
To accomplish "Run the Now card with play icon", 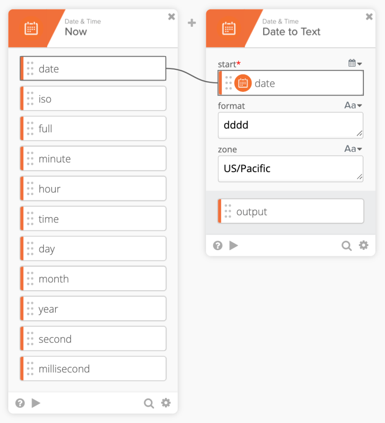I will [36, 403].
